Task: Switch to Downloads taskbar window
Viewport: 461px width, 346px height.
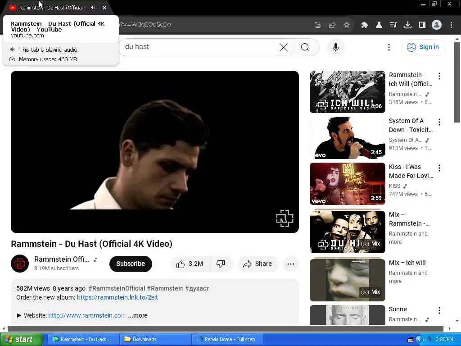Action: 156,339
